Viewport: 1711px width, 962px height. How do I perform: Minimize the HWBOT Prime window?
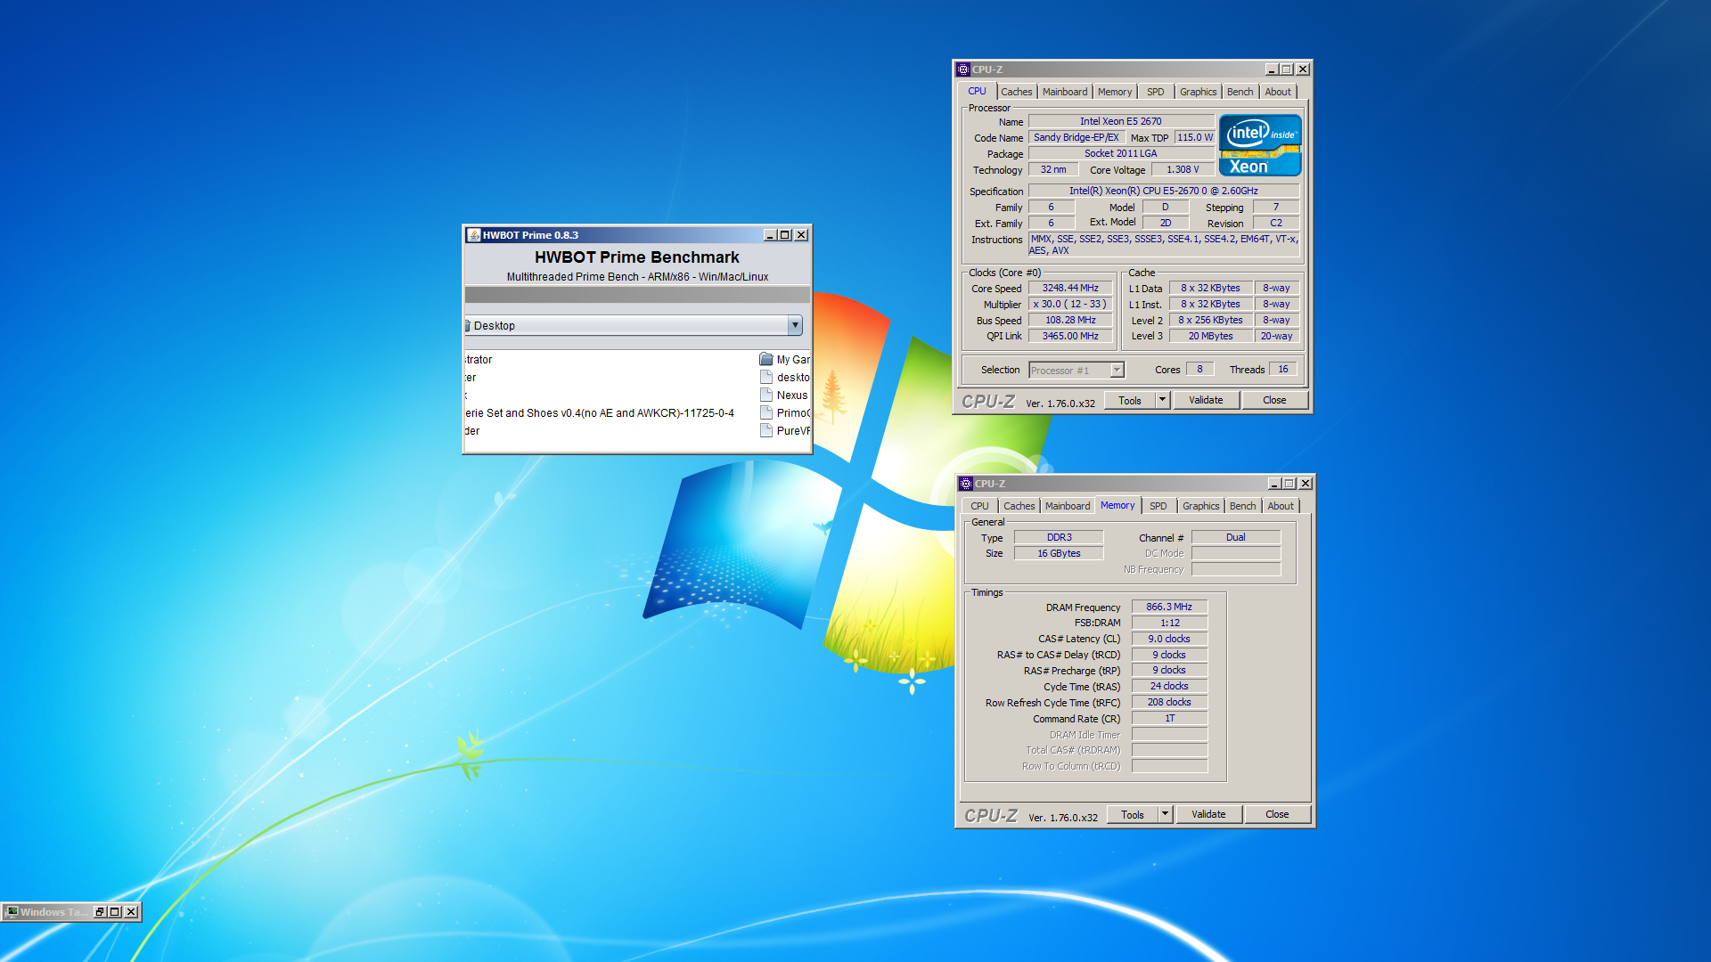(769, 235)
